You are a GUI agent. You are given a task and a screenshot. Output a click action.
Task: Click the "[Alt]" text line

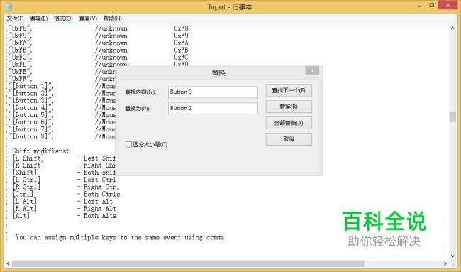21,215
